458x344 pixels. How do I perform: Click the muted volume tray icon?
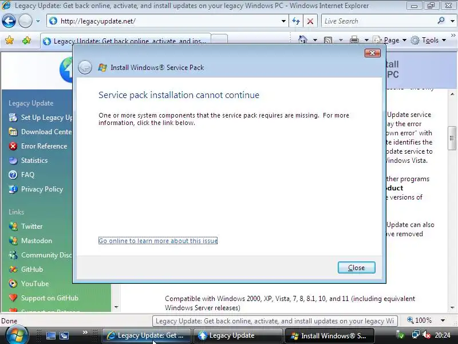coord(427,335)
